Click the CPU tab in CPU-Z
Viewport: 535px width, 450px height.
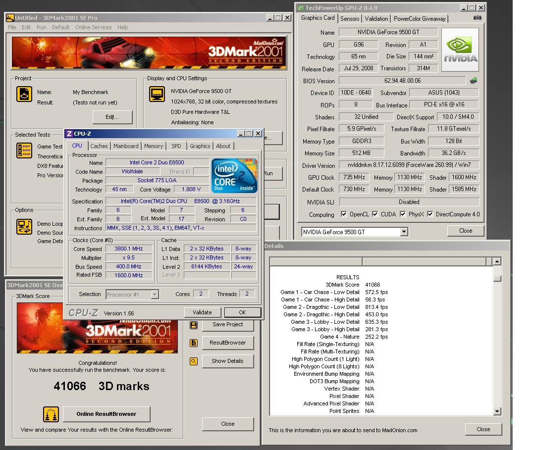point(77,146)
